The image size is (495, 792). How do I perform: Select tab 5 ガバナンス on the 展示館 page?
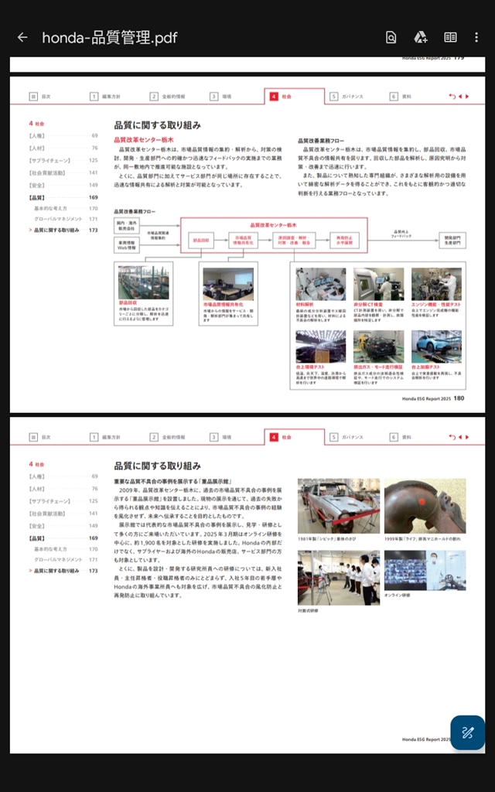[x=346, y=437]
